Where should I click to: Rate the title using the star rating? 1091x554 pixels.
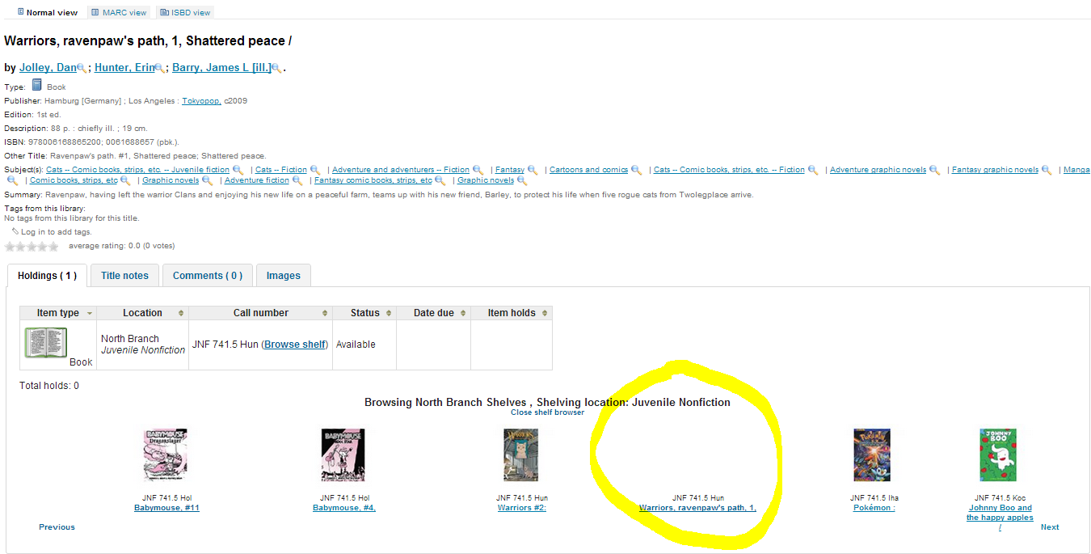pos(32,246)
